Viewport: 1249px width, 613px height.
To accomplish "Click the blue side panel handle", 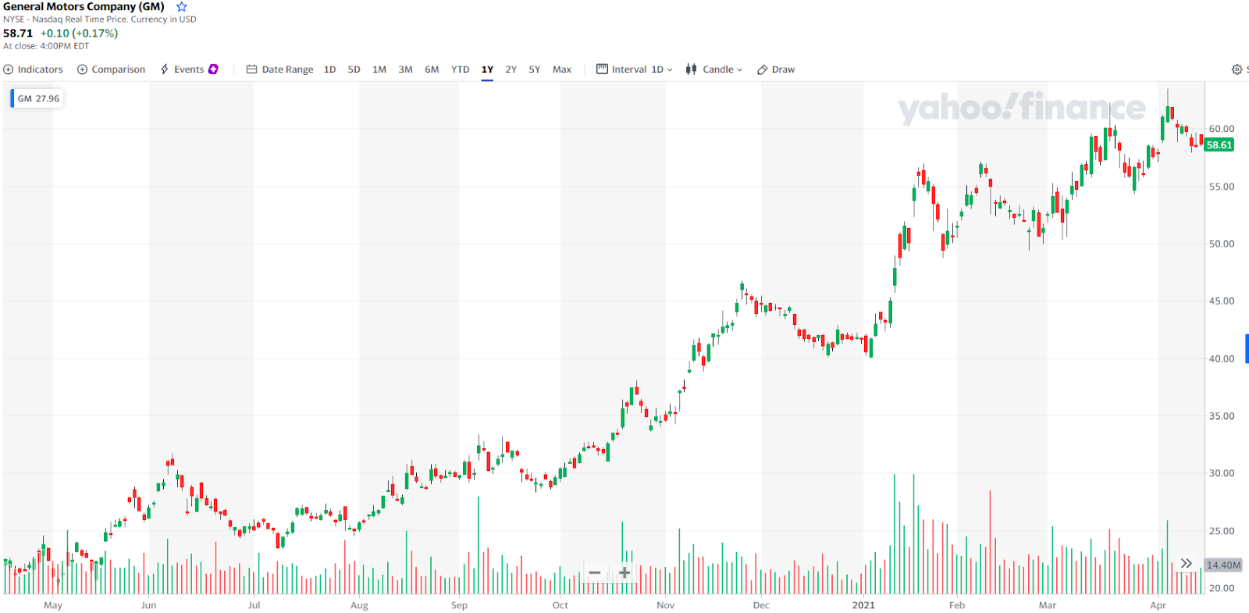I will tap(1247, 348).
